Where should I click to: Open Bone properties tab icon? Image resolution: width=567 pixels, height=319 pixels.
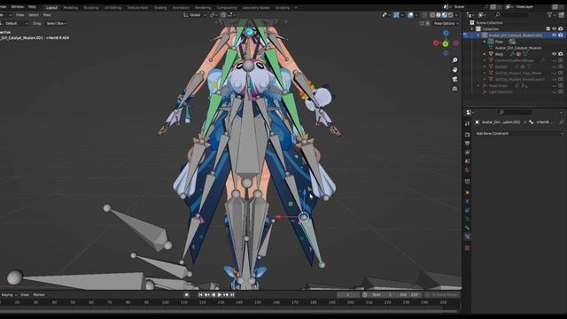467,228
